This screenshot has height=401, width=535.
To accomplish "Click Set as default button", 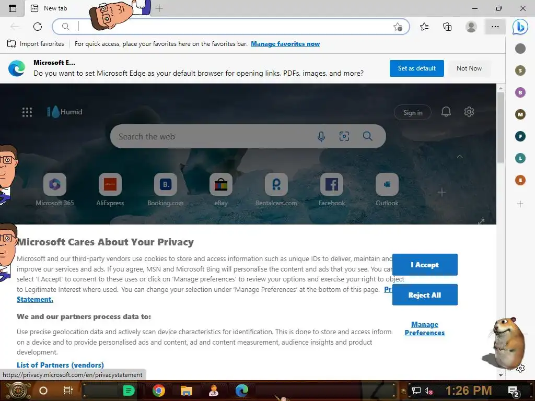I will click(416, 68).
